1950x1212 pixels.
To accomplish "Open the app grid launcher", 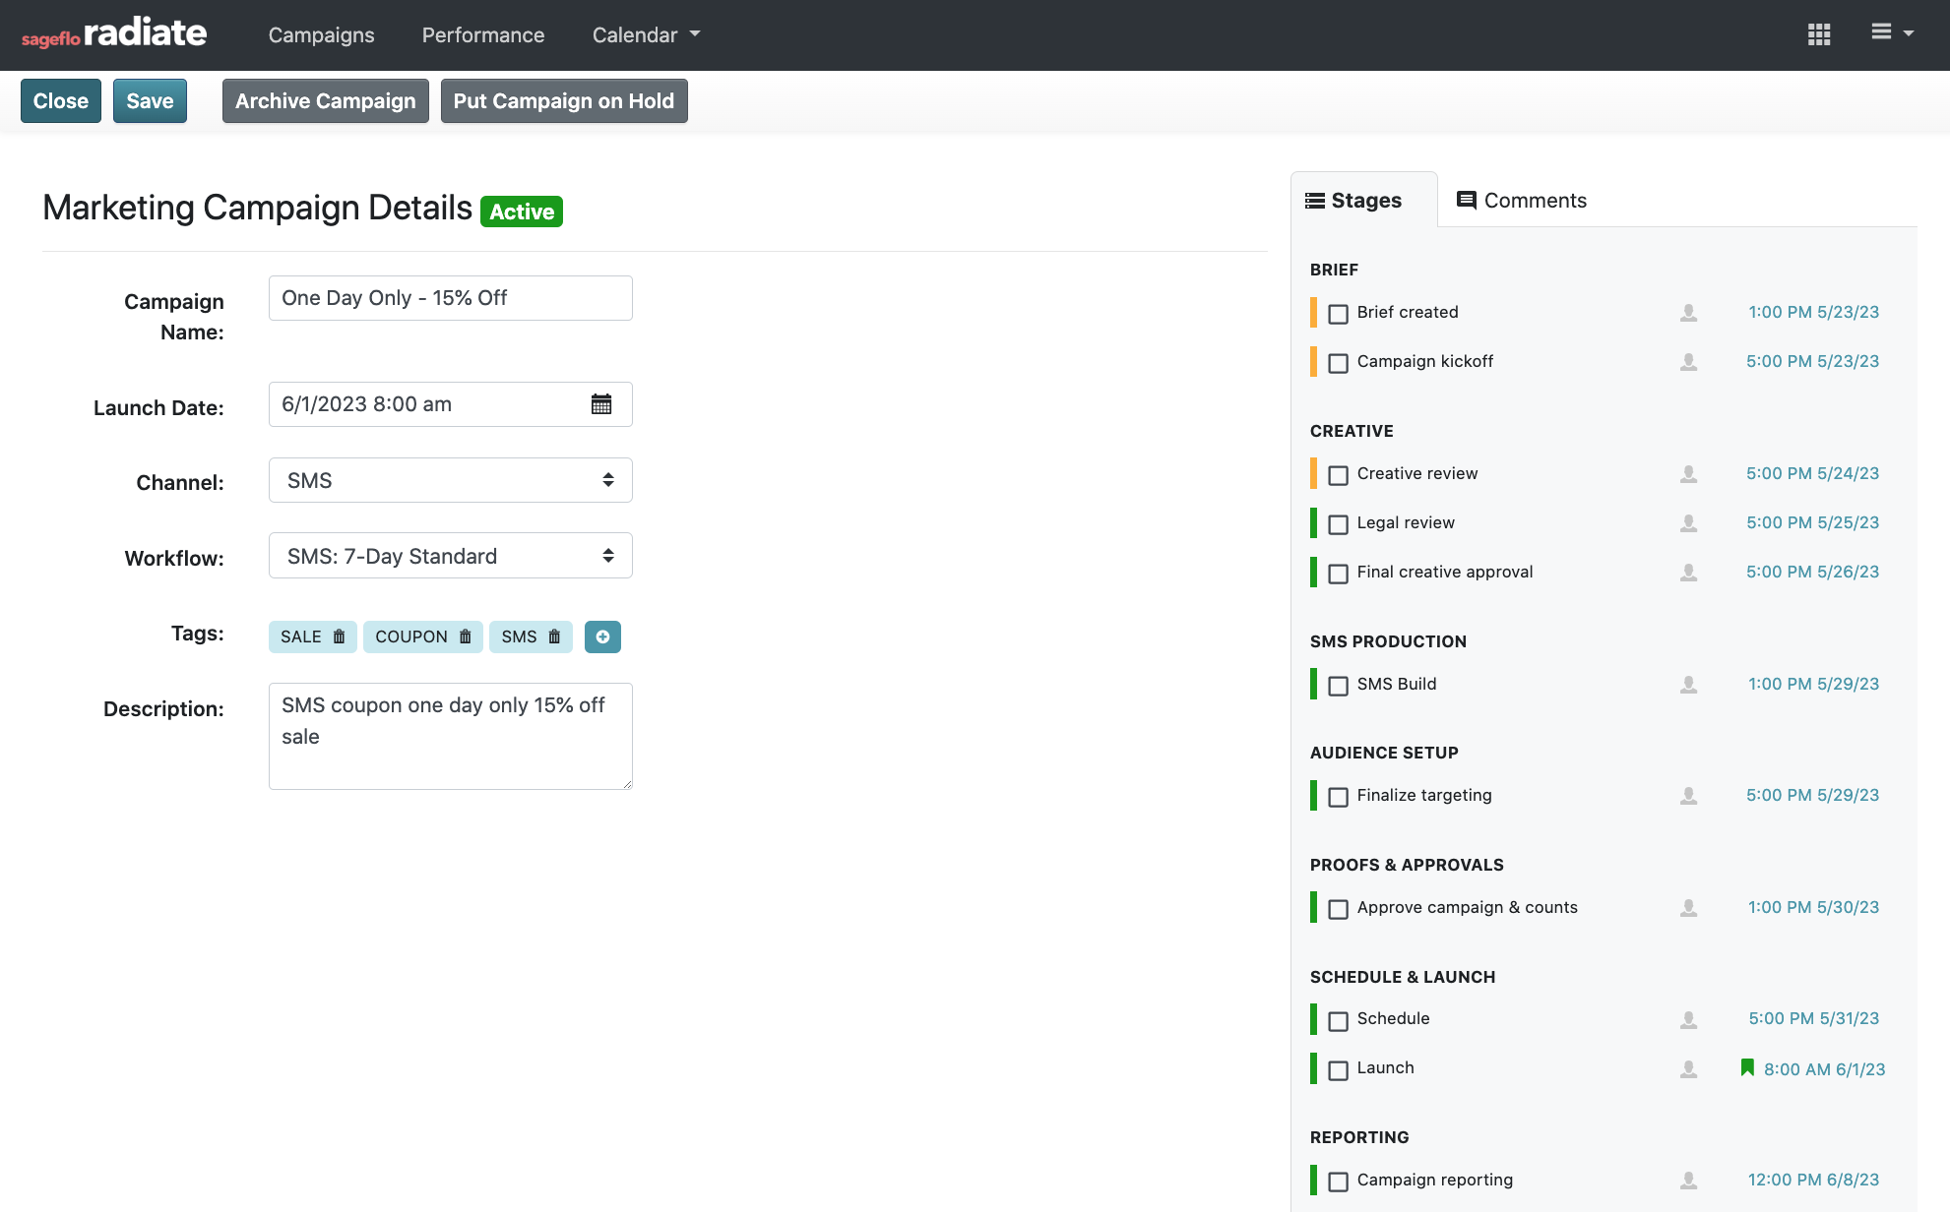I will (1819, 34).
